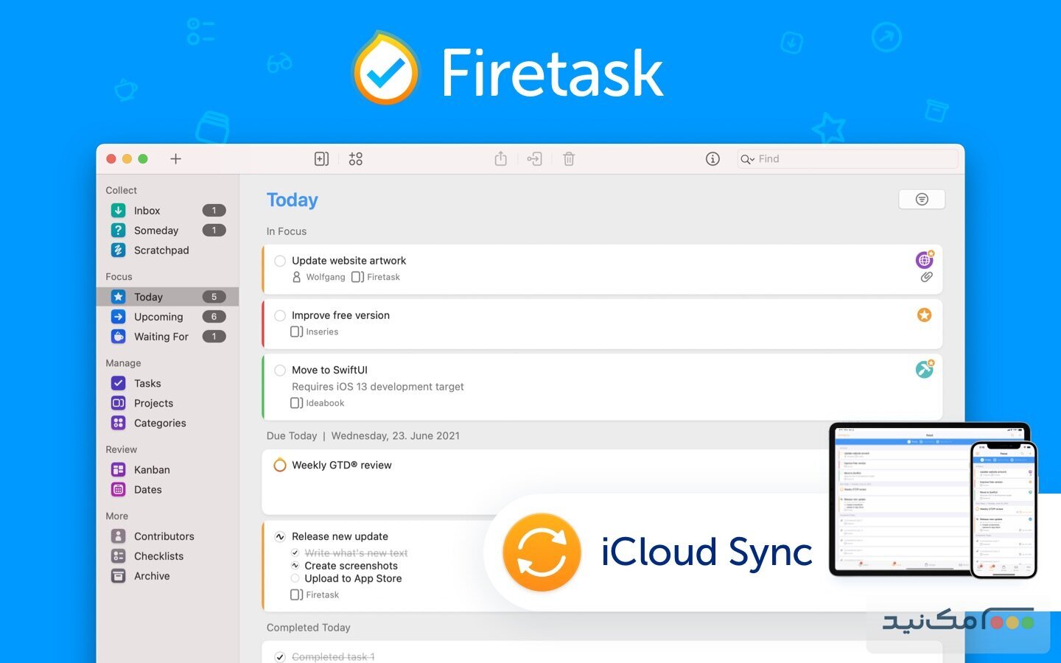This screenshot has width=1061, height=663.
Task: Select the Projects item under Manage
Action: click(x=153, y=403)
